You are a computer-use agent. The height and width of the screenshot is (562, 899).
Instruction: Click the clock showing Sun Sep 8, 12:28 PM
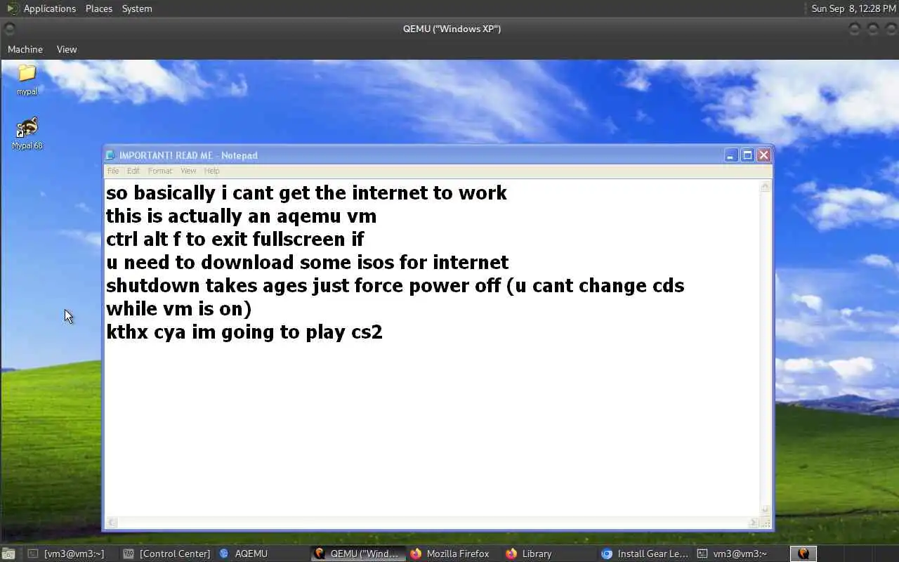[853, 8]
